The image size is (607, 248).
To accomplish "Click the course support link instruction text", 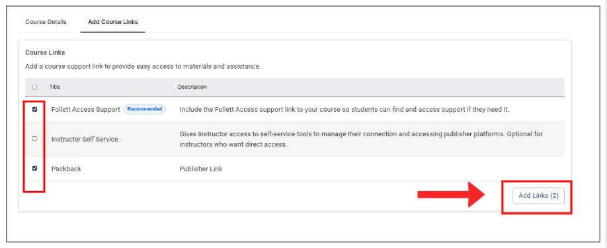I will 143,66.
